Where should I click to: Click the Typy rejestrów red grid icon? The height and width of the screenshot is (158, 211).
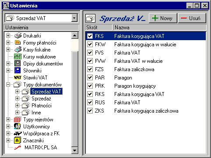(18, 120)
